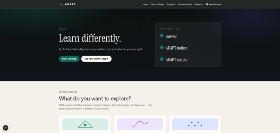Open the Learn nav link
280x133 pixels.
point(145,4)
